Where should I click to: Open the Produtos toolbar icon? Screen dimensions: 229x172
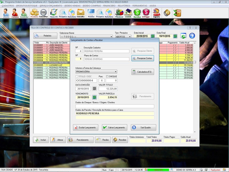click(x=34, y=13)
